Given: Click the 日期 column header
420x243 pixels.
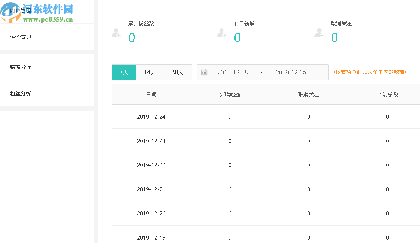Looking at the screenshot, I should click(151, 94).
